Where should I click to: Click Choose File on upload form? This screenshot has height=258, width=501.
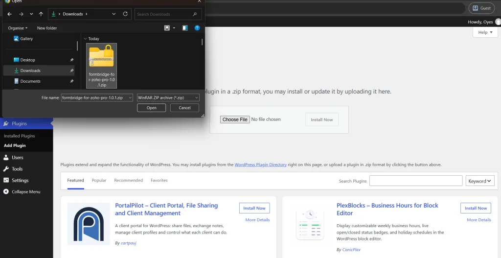pyautogui.click(x=235, y=119)
